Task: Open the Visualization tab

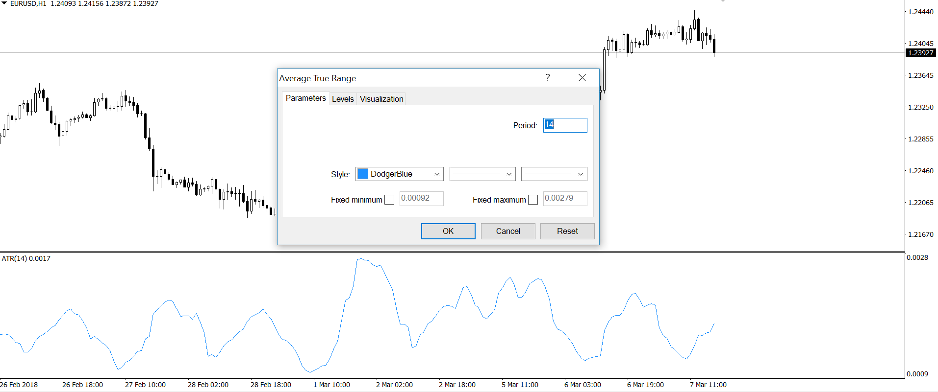Action: tap(381, 99)
